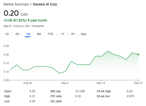Click the green up arrow icon

coord(28,20)
